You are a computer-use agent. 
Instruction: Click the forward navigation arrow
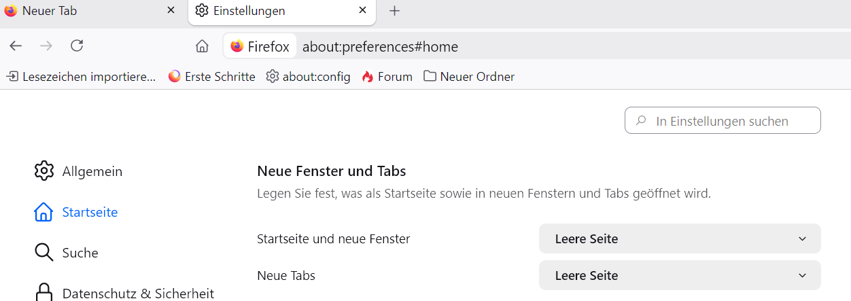[x=46, y=46]
